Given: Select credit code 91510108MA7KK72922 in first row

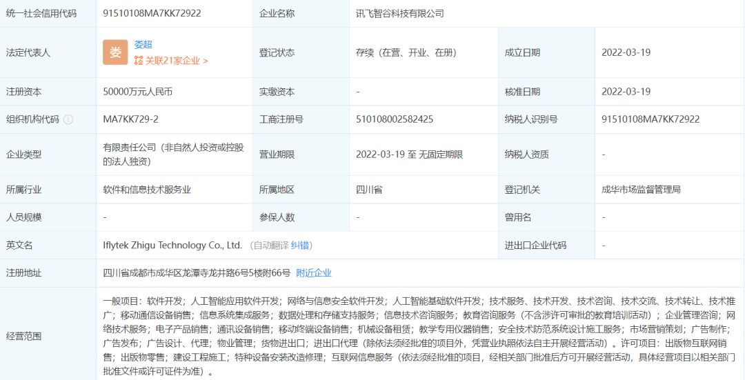Looking at the screenshot, I should pyautogui.click(x=152, y=13).
